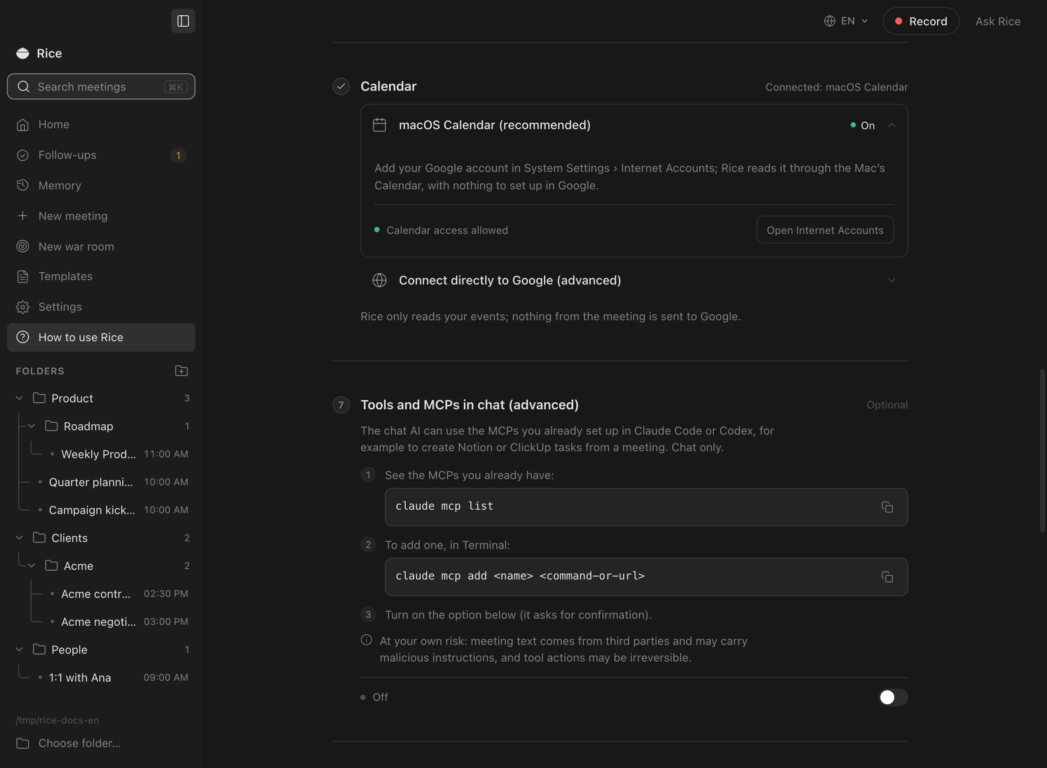Copy the 'claude mcp add' command

point(887,576)
